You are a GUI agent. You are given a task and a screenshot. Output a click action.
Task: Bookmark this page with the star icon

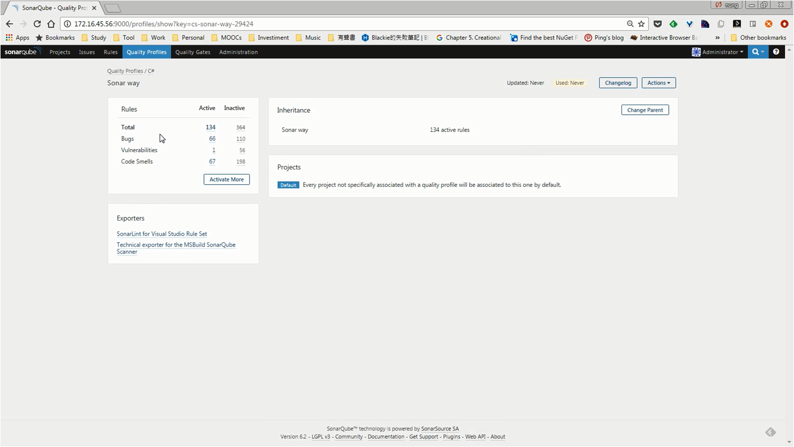(642, 24)
